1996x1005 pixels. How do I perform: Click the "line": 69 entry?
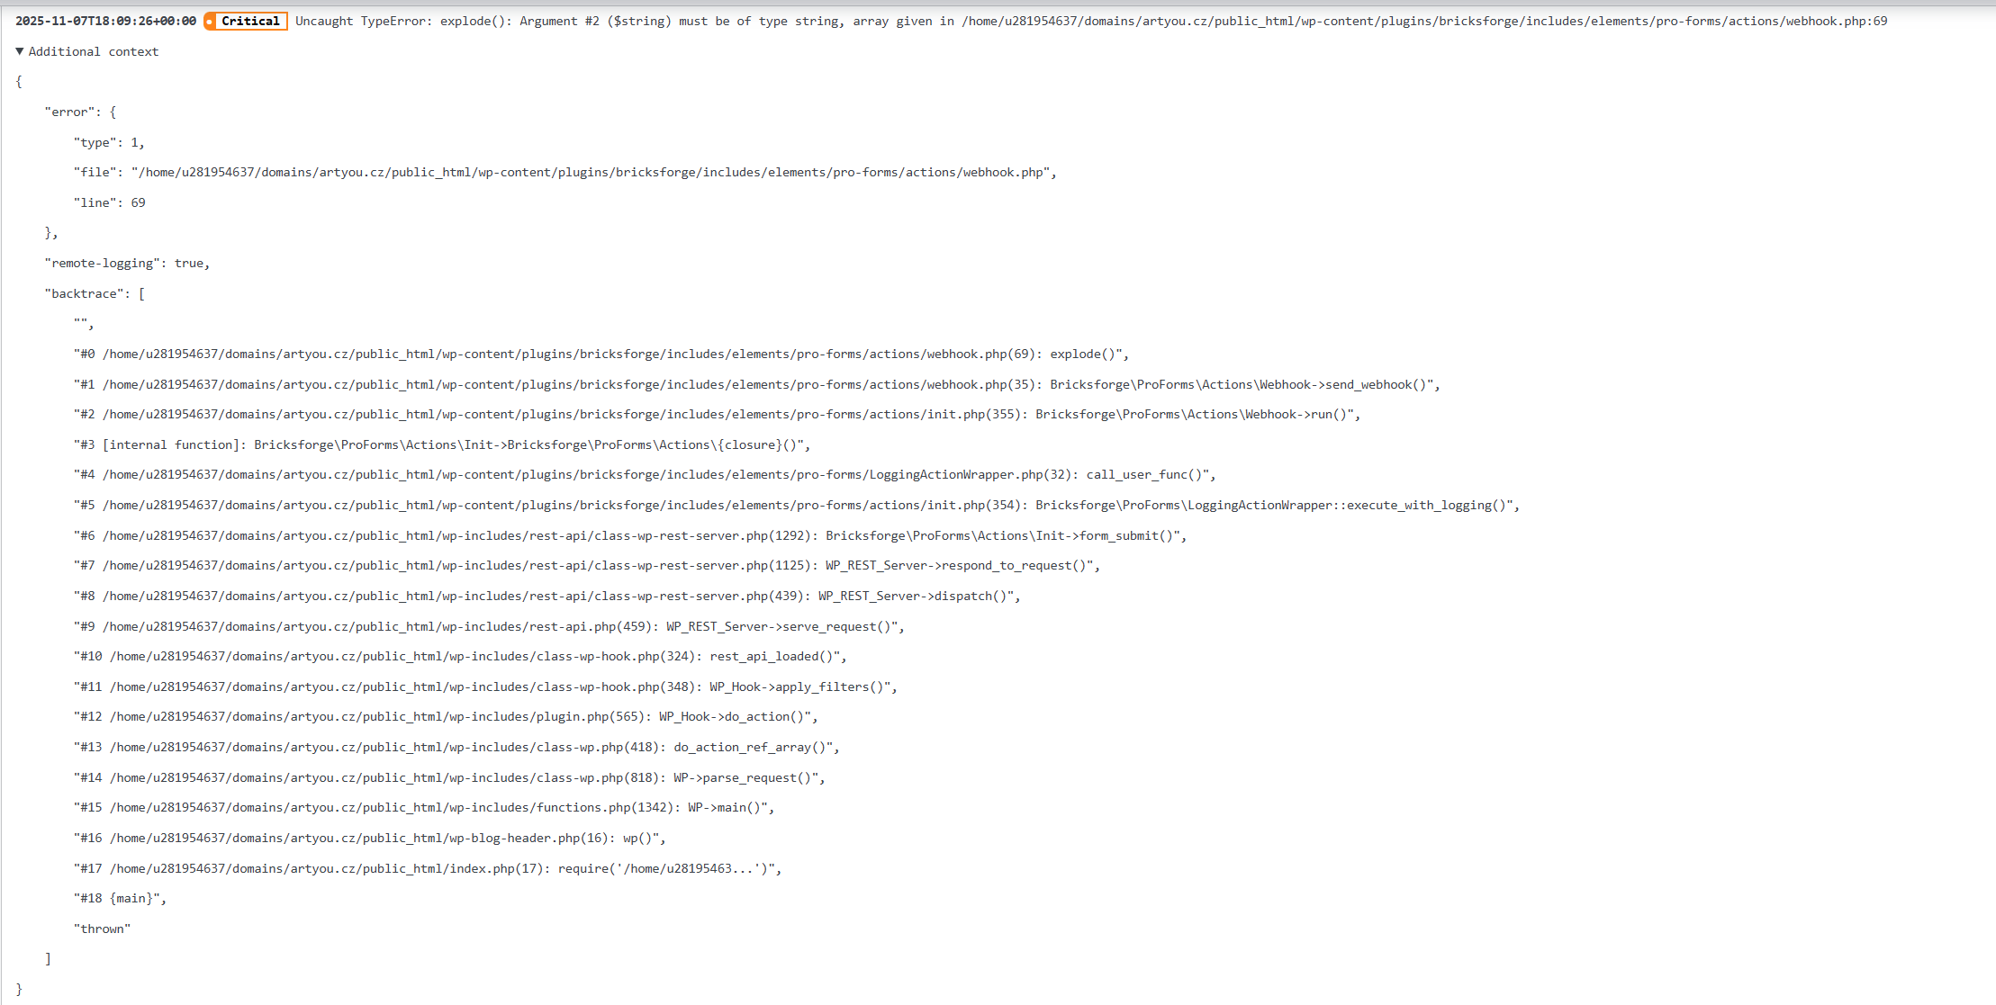[x=109, y=202]
